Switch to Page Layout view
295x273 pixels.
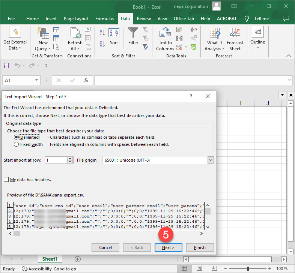point(199,268)
